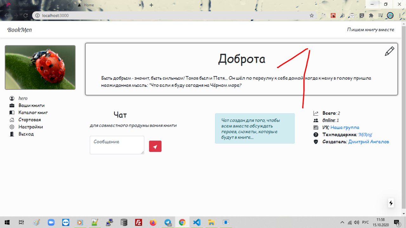Click the house icon beside Стартовая
Image resolution: width=406 pixels, height=228 pixels.
[x=12, y=120]
